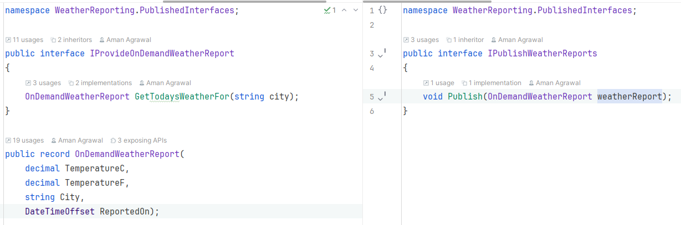Click author icon beside IProvideOnDemandWeatherReport's Aman Agrawal
Image resolution: width=681 pixels, height=225 pixels.
pyautogui.click(x=102, y=40)
